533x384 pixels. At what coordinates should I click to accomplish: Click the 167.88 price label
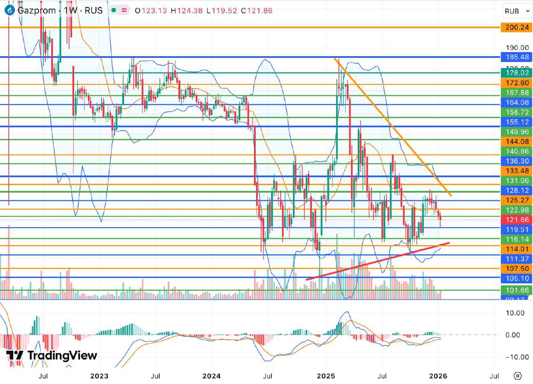click(516, 93)
